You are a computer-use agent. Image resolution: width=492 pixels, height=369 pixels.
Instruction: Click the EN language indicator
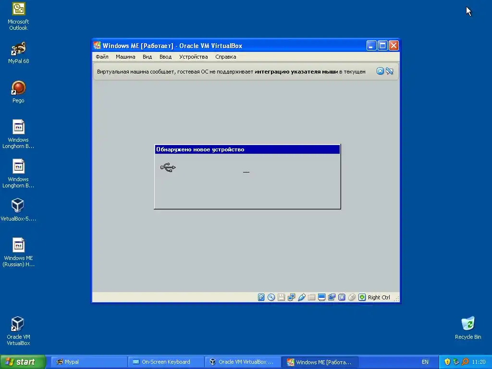pos(425,362)
